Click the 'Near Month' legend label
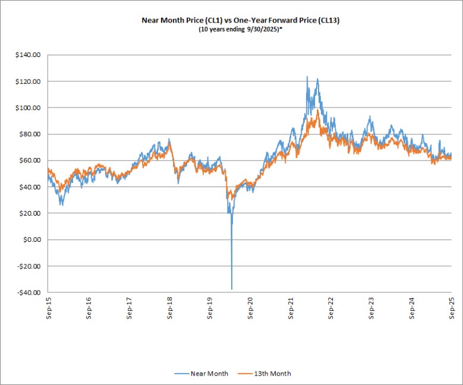The height and width of the screenshot is (385, 463). (x=208, y=374)
